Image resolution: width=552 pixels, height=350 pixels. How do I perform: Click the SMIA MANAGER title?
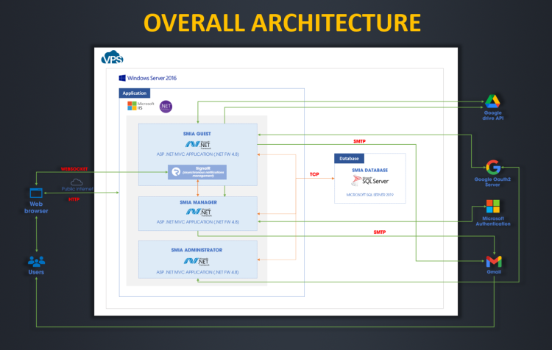coord(197,202)
